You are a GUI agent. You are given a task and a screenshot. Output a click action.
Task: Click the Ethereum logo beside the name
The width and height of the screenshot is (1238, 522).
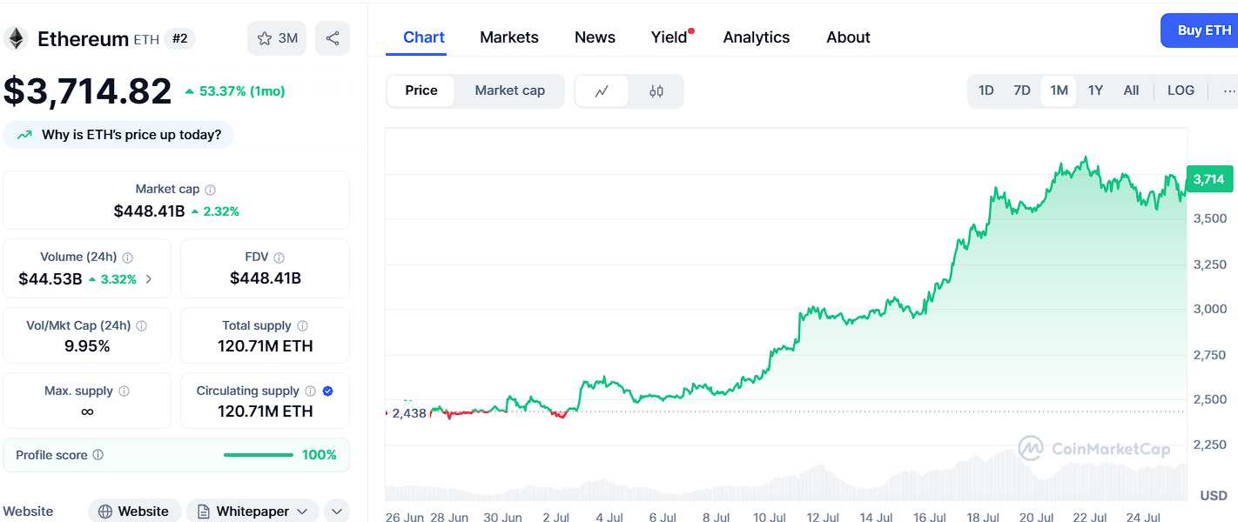[x=15, y=38]
